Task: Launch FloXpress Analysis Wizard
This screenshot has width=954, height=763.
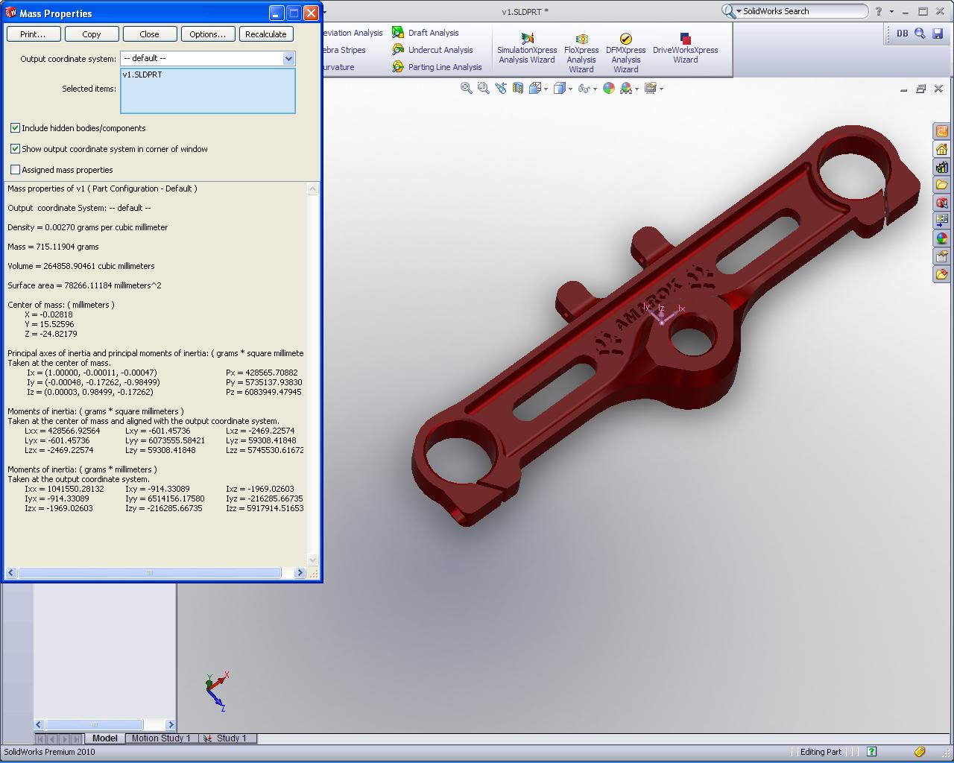Action: pos(581,54)
